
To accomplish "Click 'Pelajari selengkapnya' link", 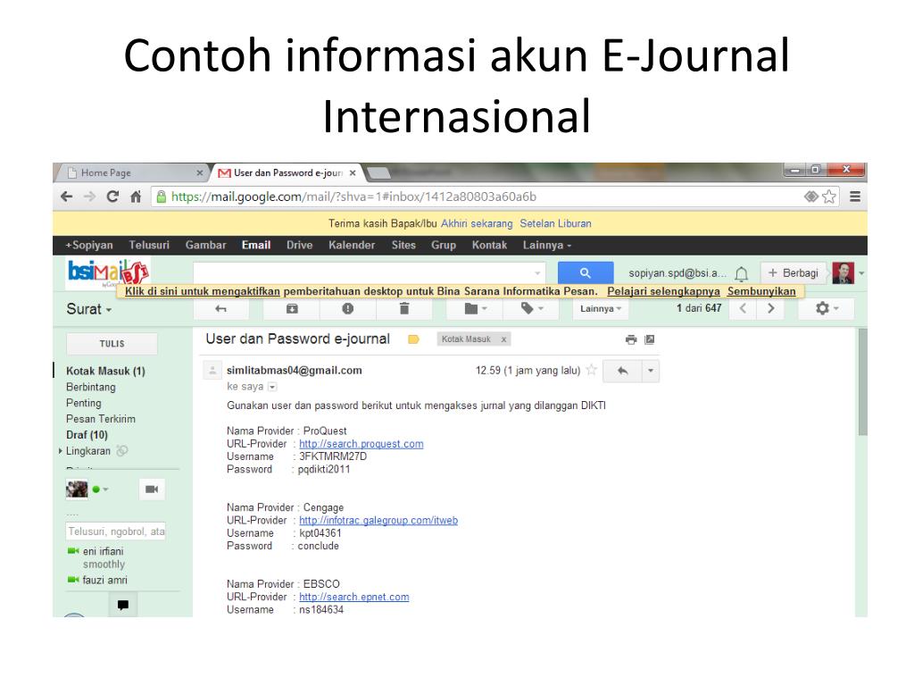I will coord(663,291).
